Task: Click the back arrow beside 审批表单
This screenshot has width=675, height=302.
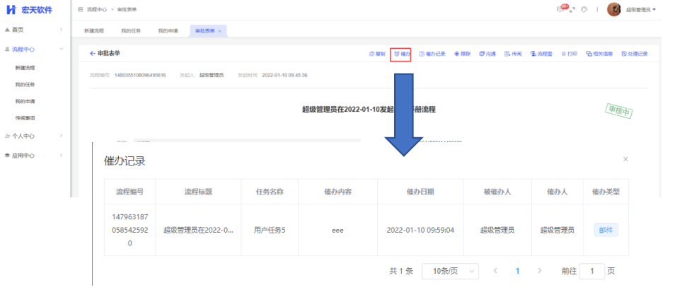Action: pos(92,54)
